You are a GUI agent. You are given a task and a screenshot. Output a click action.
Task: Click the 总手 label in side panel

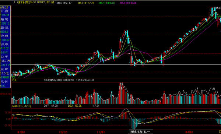4,57
